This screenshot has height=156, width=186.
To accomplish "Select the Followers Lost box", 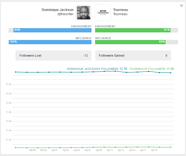I will click(53, 55).
